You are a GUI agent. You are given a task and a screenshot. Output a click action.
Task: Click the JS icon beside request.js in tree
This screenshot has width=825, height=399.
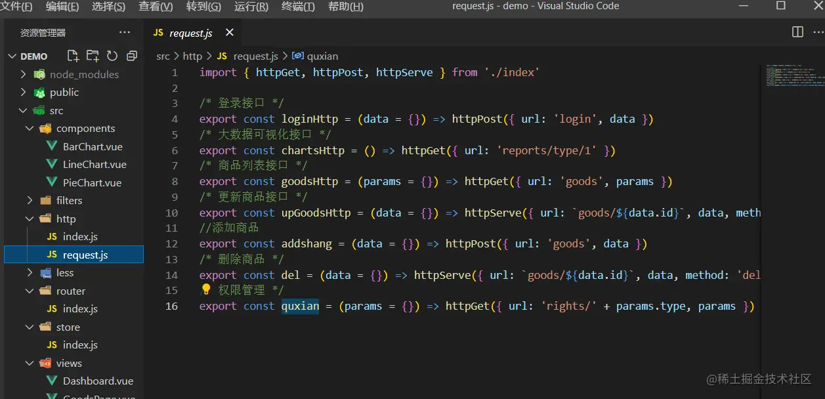(52, 255)
